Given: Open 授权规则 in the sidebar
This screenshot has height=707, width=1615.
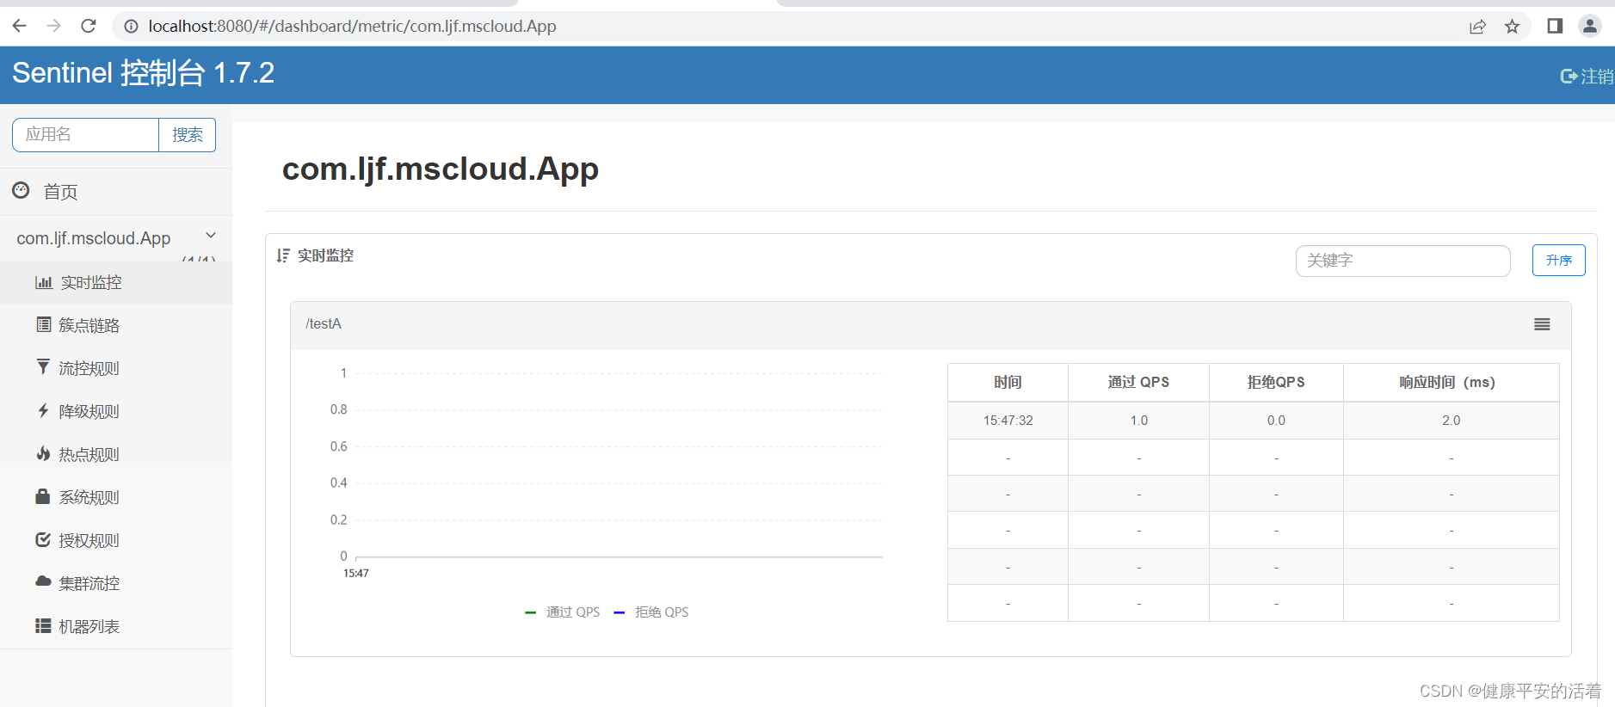Looking at the screenshot, I should (116, 540).
